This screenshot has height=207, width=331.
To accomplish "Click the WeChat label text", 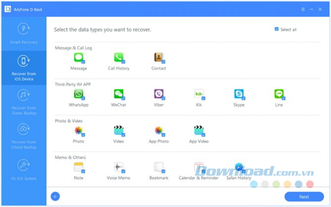I will point(119,105).
